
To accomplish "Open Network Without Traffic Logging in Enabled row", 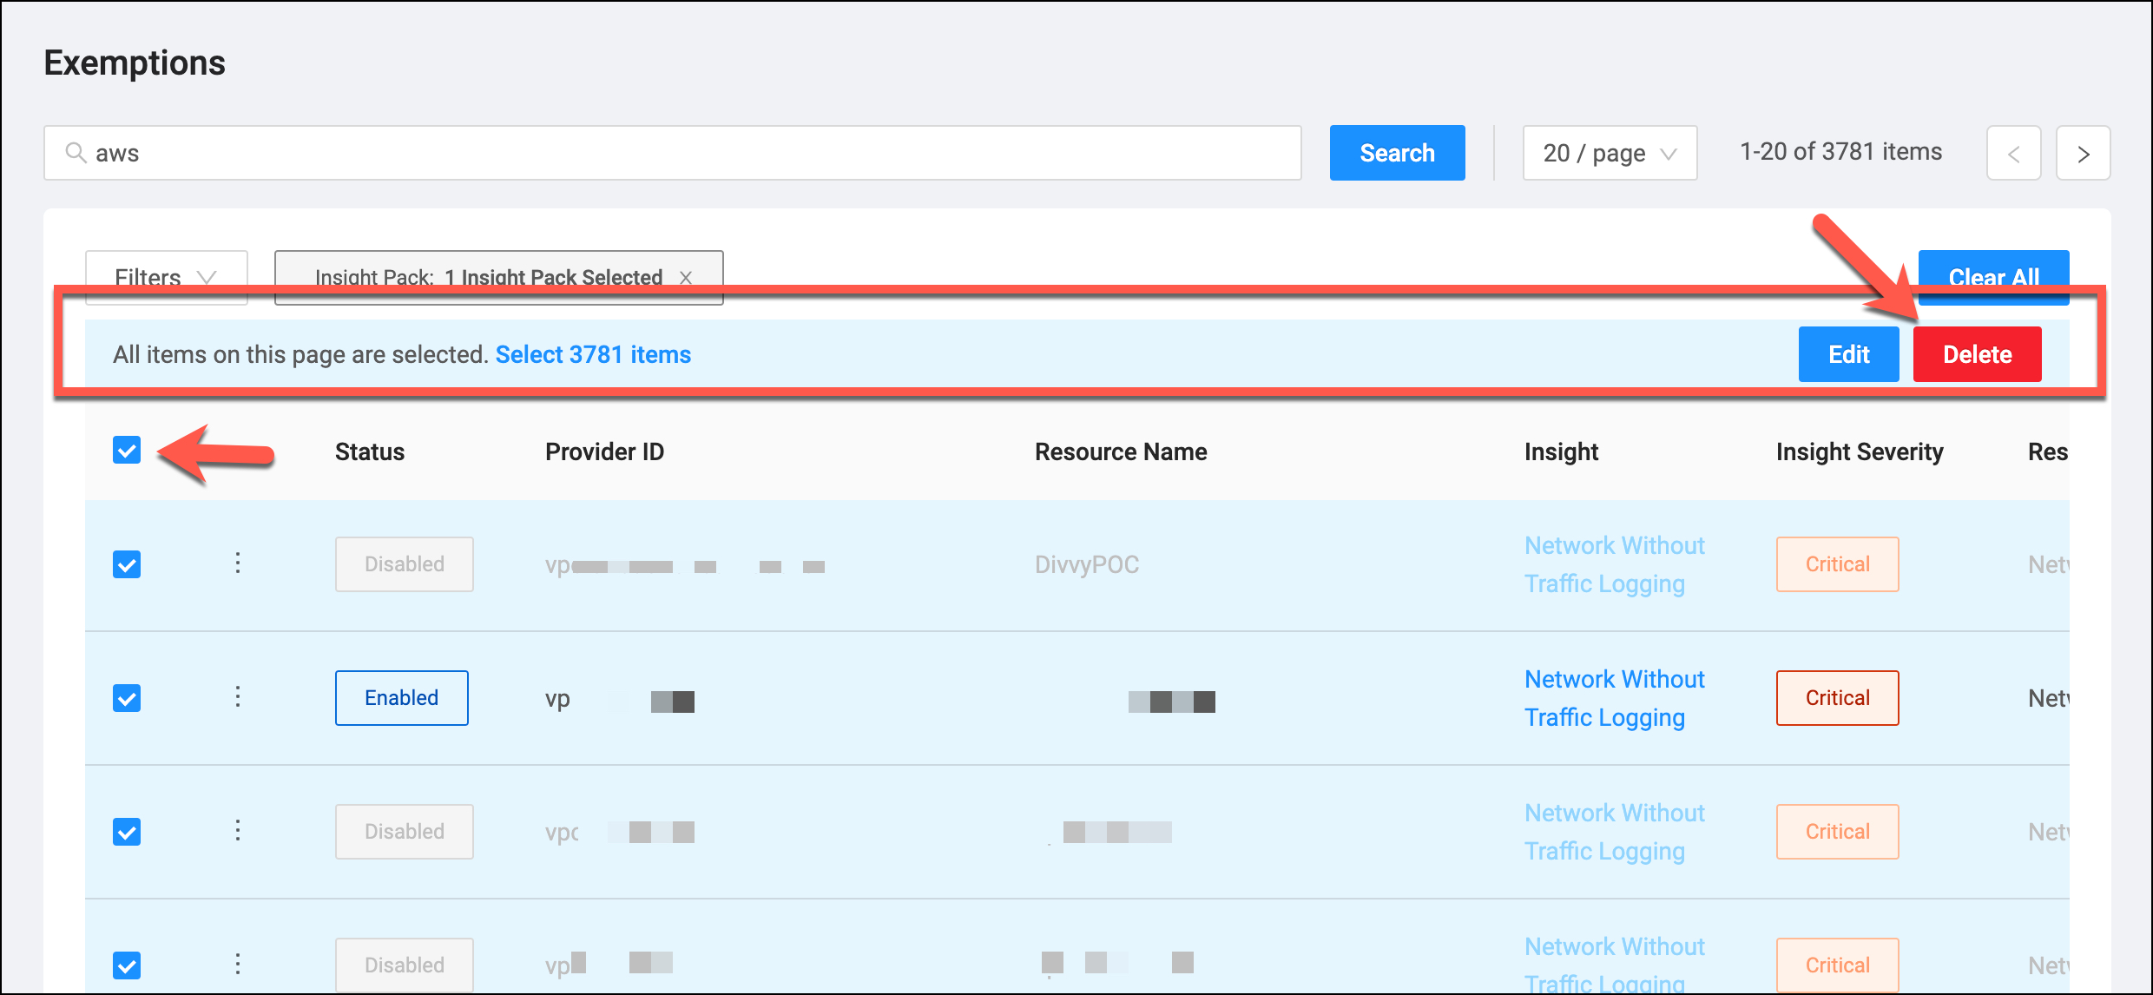I will click(x=1615, y=698).
